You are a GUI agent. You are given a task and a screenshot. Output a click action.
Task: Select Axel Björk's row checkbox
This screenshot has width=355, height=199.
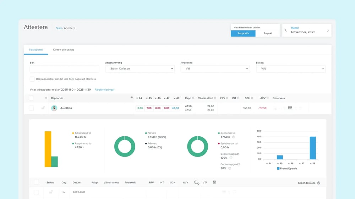tap(31, 108)
